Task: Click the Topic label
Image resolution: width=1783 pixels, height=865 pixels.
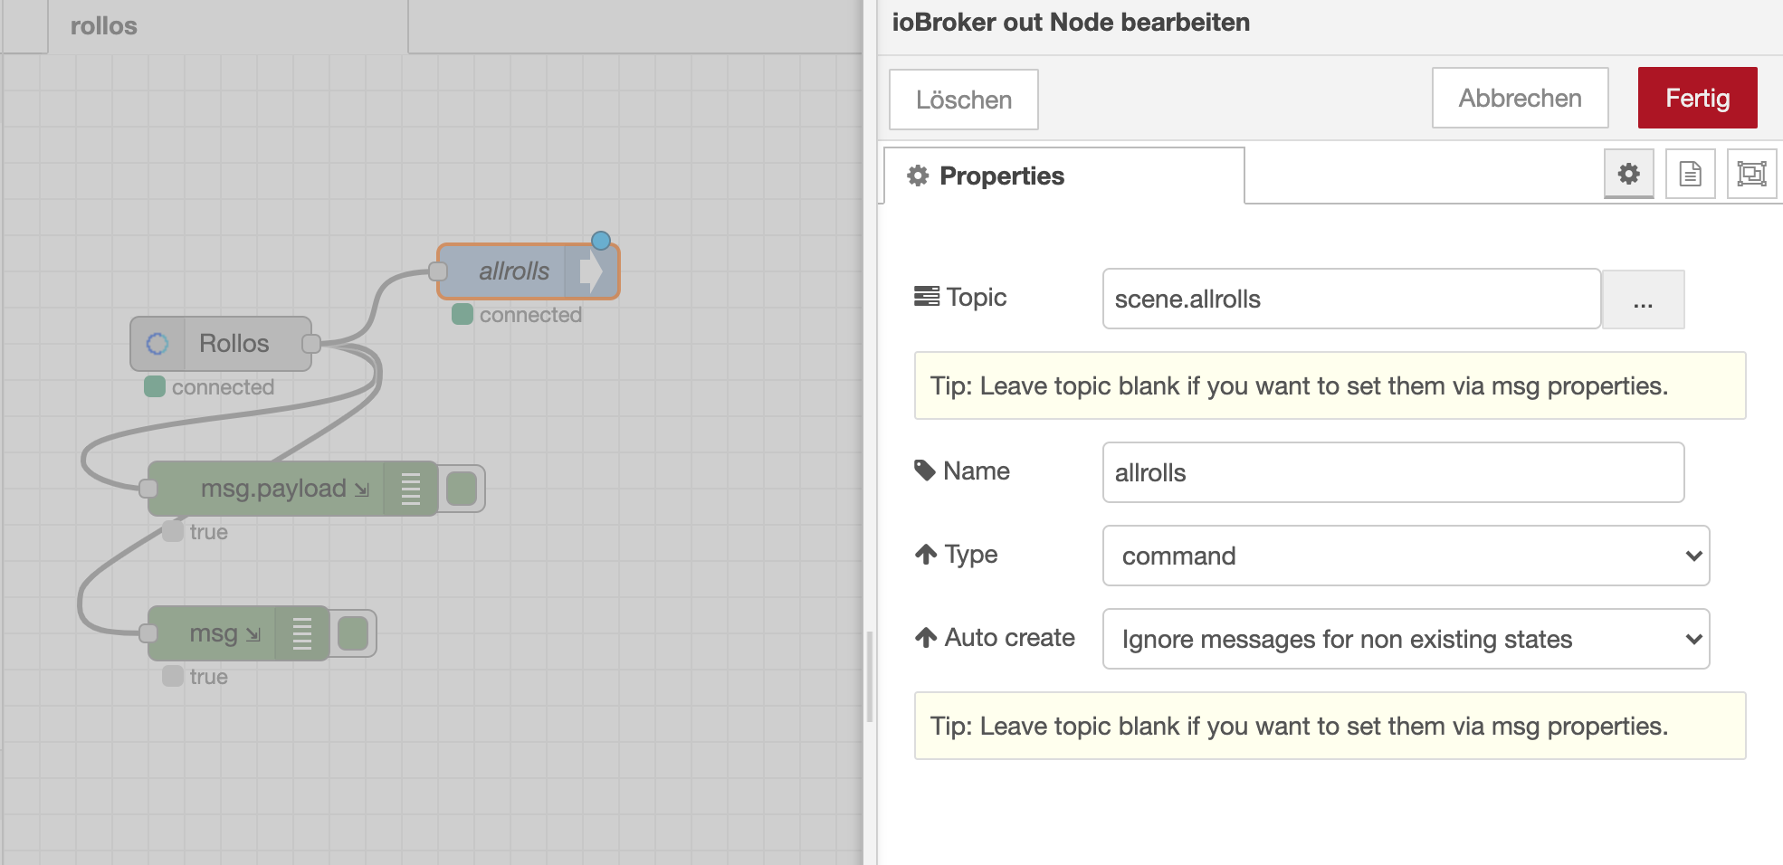Action: 960,297
